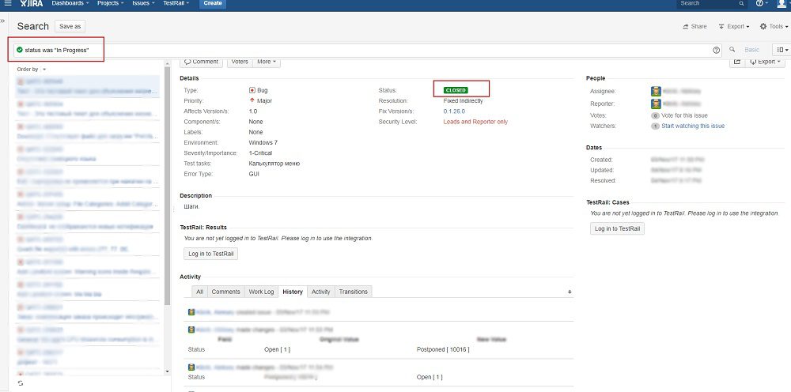
Task: Click the header quick search magnifier
Action: click(742, 3)
